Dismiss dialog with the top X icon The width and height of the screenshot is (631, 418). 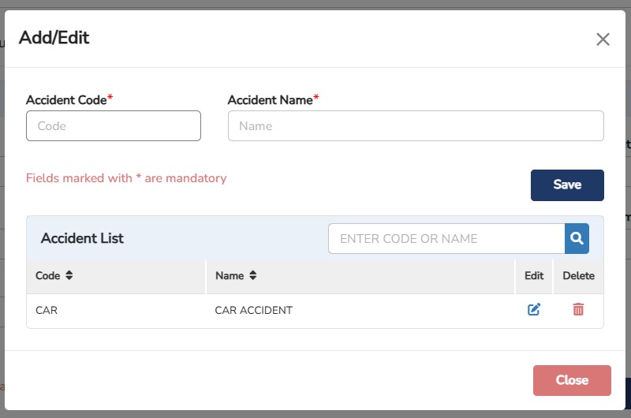[603, 39]
